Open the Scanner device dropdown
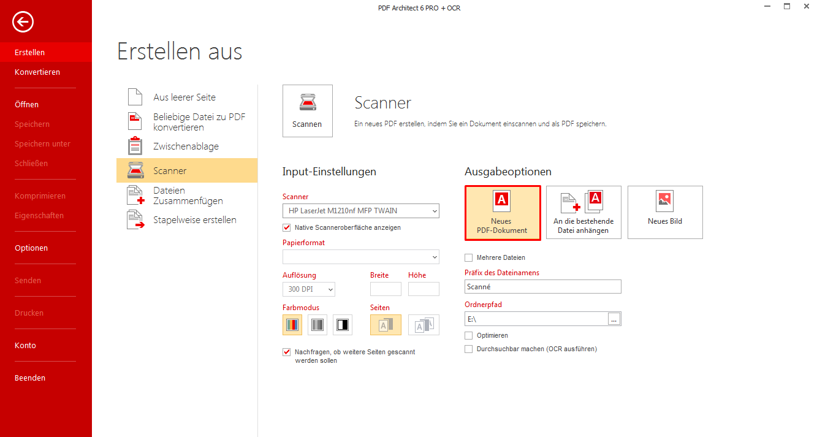 [x=361, y=211]
